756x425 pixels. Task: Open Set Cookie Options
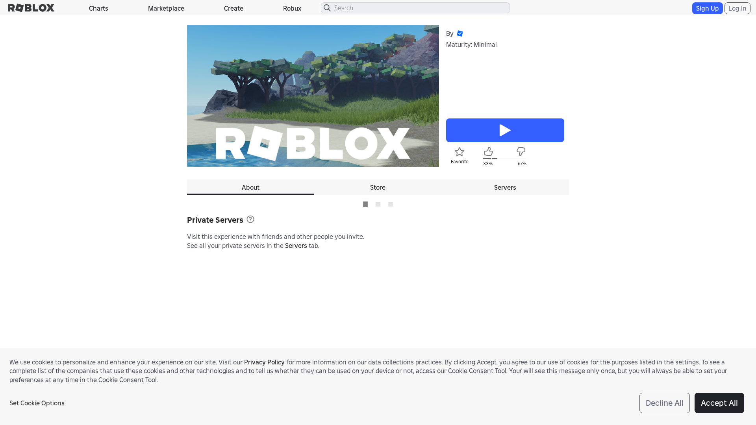pos(37,403)
